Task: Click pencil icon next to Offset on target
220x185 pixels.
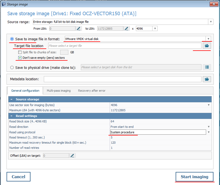Action: click(x=72, y=156)
